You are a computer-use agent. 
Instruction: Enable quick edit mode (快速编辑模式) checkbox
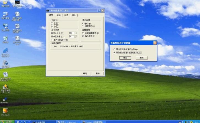click(91, 33)
